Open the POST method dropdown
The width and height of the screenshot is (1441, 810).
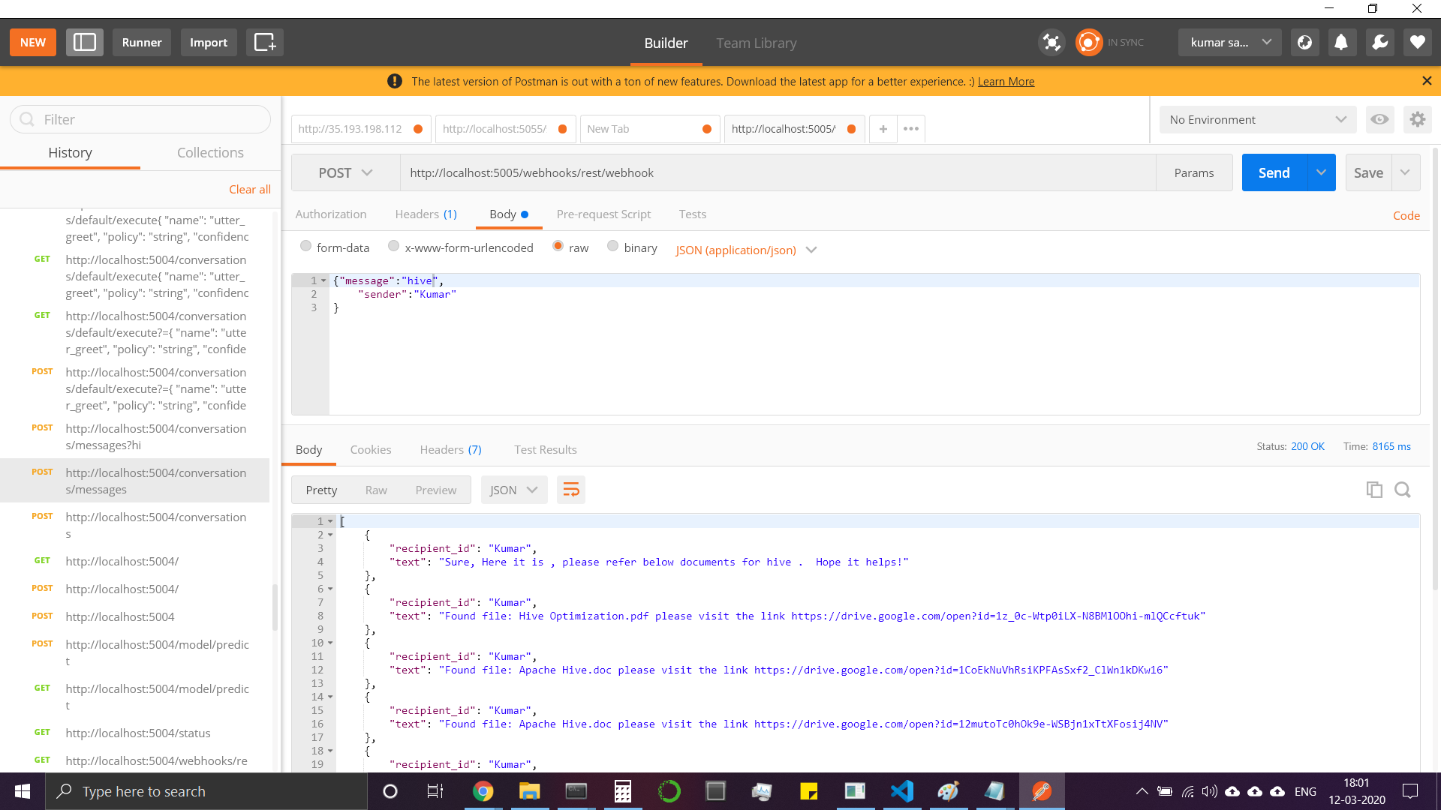345,172
